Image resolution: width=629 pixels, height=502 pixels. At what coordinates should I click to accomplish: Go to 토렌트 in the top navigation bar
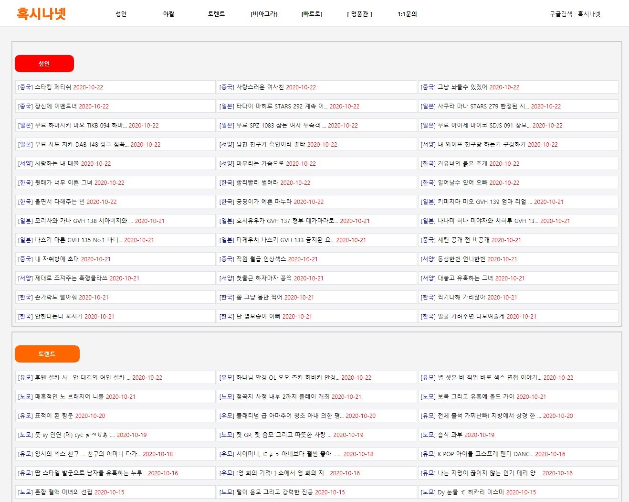(216, 14)
